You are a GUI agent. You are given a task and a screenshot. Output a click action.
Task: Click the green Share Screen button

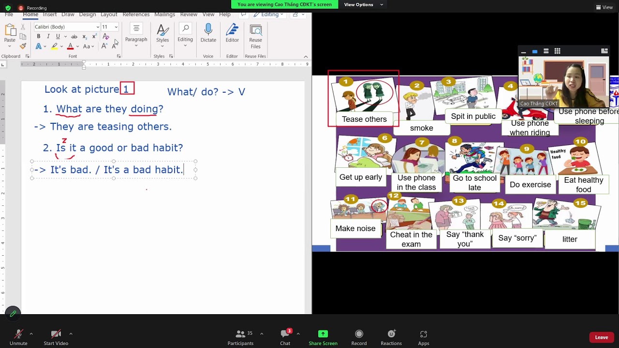(x=323, y=337)
